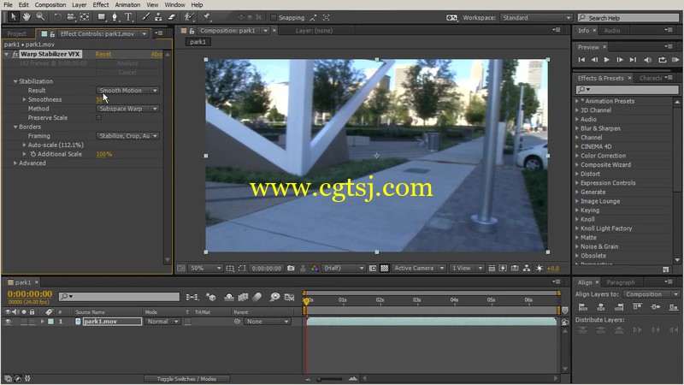Select the Pan Behind anchor tool
This screenshot has height=385, width=684.
click(85, 17)
